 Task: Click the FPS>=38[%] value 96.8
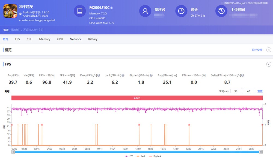pos(47,82)
